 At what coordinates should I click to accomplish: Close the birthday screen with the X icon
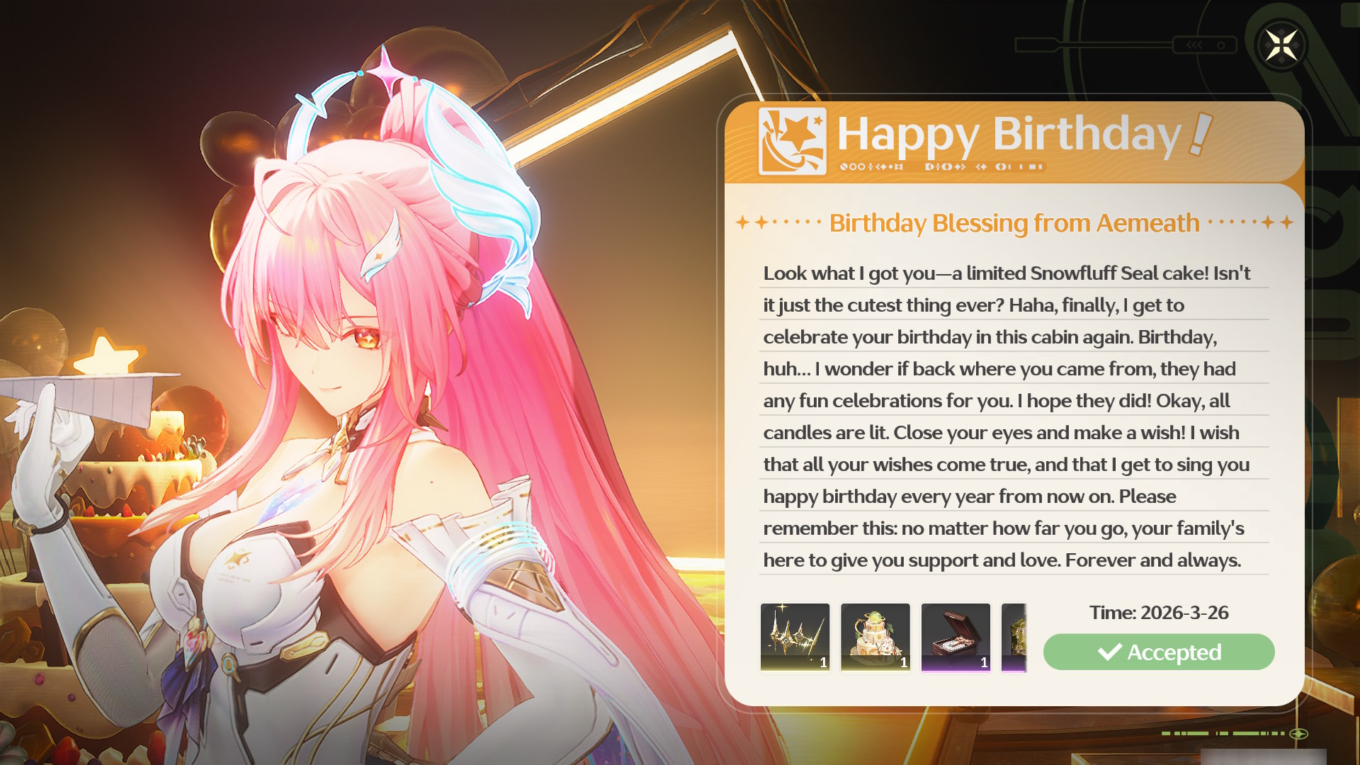[x=1281, y=46]
